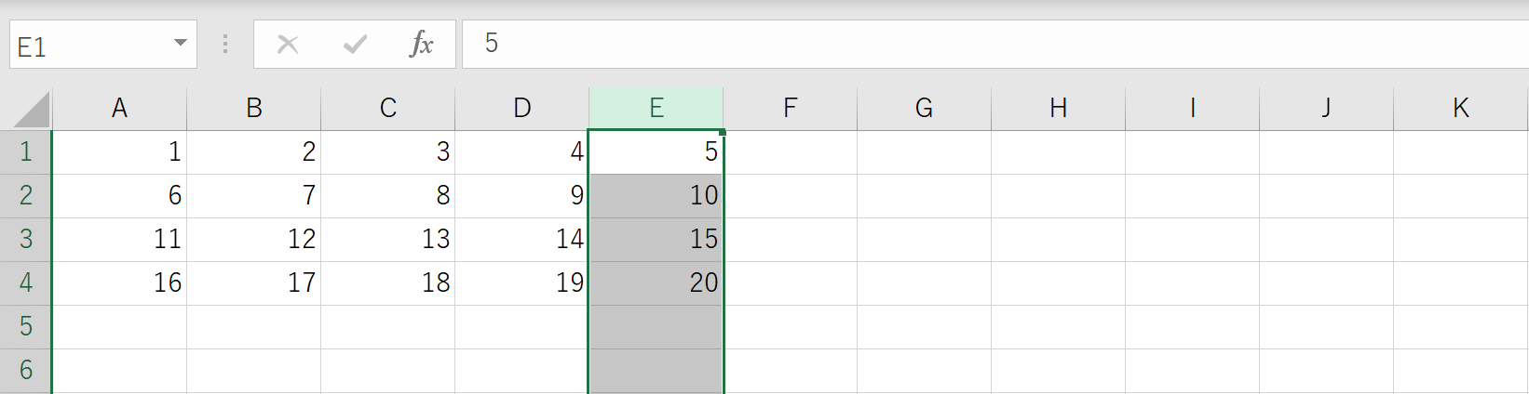Select column K header
The height and width of the screenshot is (394, 1529).
pyautogui.click(x=1461, y=109)
